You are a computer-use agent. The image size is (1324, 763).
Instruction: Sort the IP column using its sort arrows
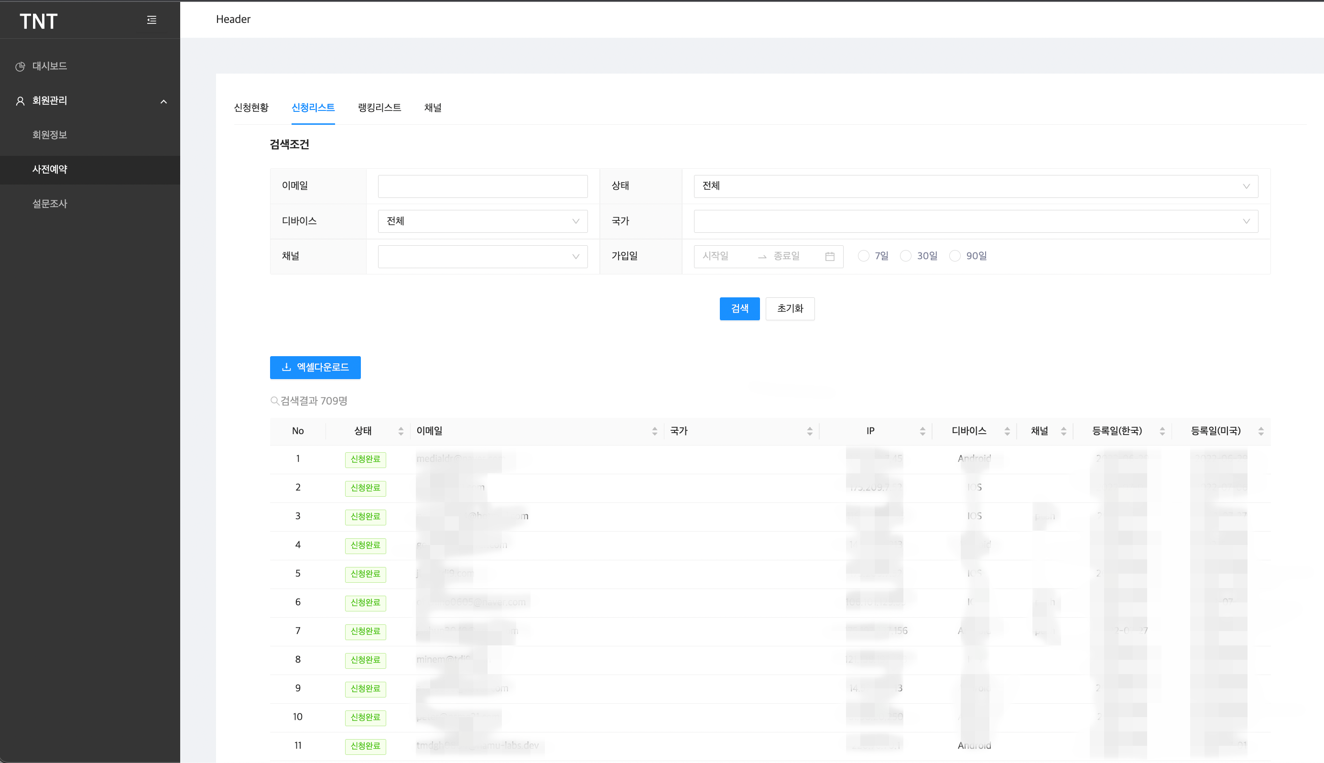922,431
